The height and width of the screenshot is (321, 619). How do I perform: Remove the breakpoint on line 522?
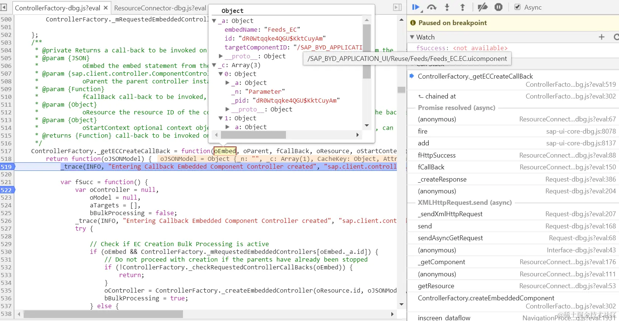click(x=7, y=190)
